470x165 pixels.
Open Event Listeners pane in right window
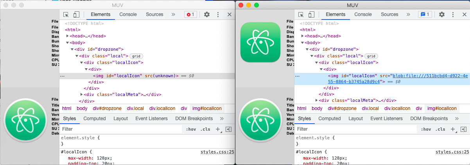point(386,119)
